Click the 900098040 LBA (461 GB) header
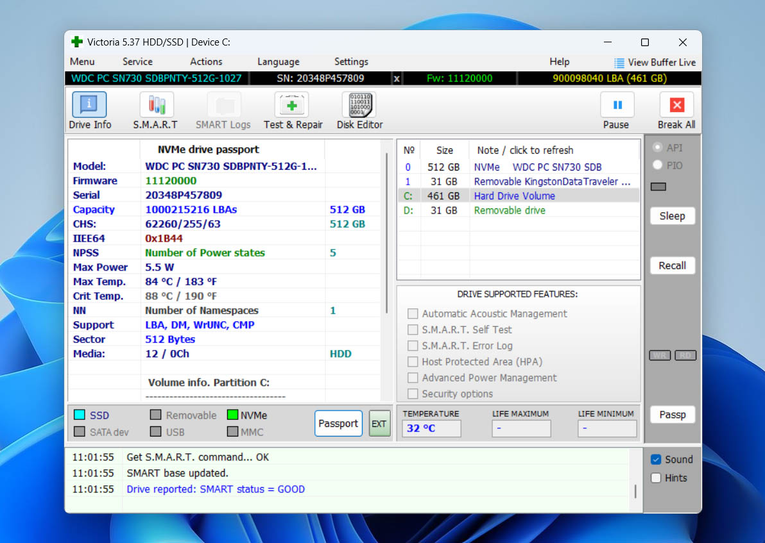Image resolution: width=765 pixels, height=543 pixels. point(609,78)
